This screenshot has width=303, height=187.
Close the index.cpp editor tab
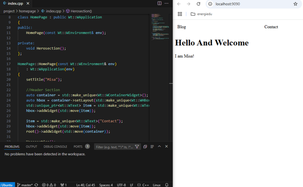[x=28, y=3]
